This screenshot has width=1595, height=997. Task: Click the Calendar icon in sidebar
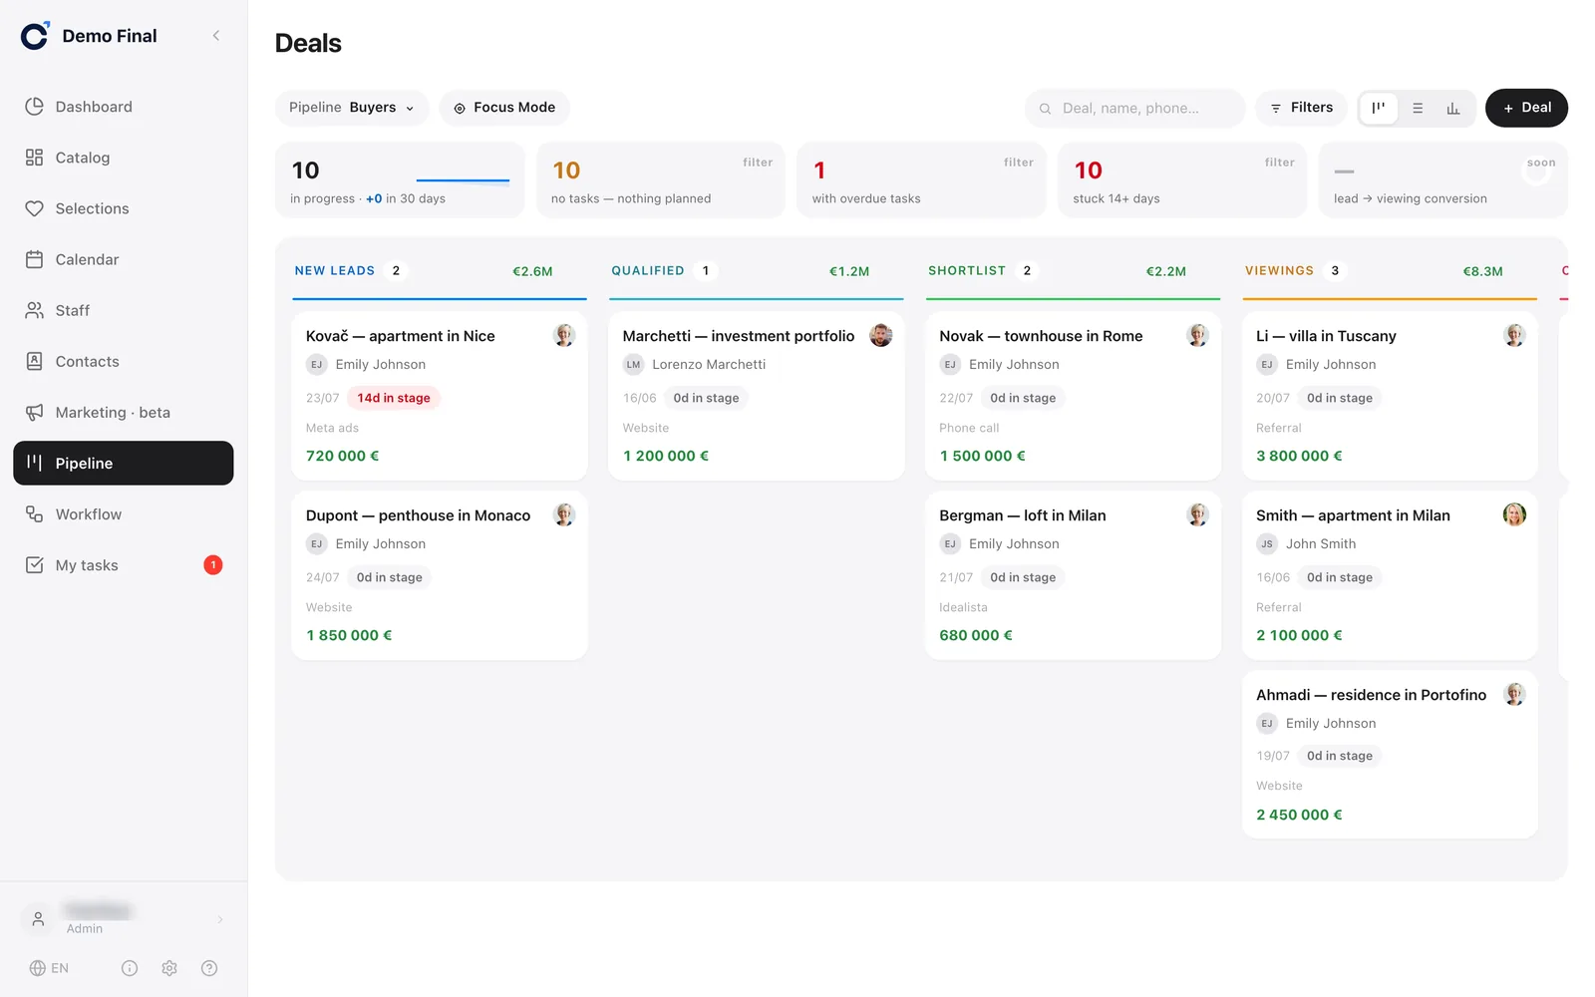tap(34, 259)
